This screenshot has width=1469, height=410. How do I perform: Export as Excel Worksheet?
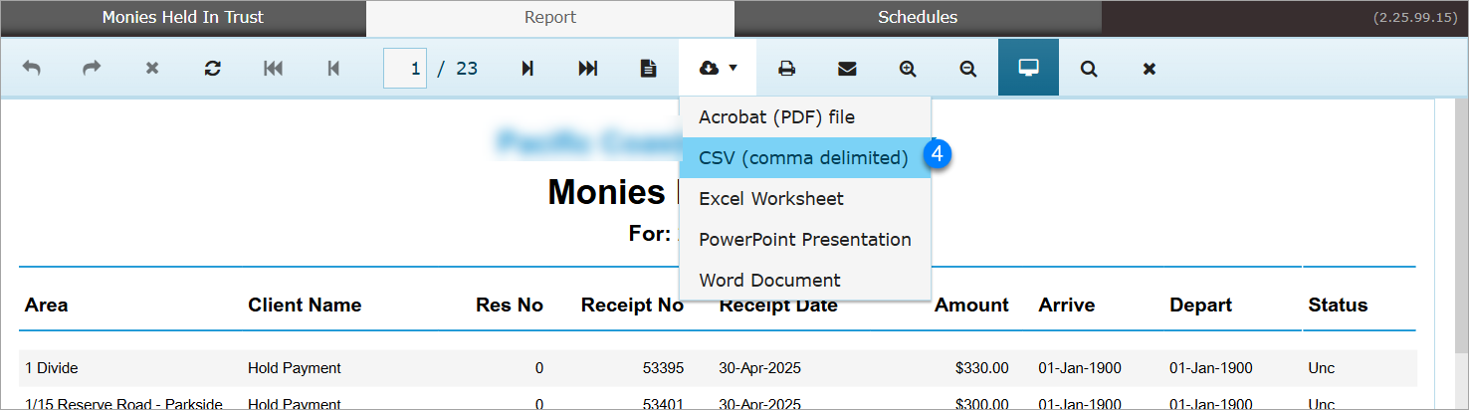(771, 199)
